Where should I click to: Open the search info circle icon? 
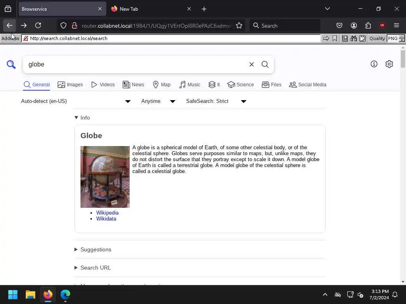374,64
